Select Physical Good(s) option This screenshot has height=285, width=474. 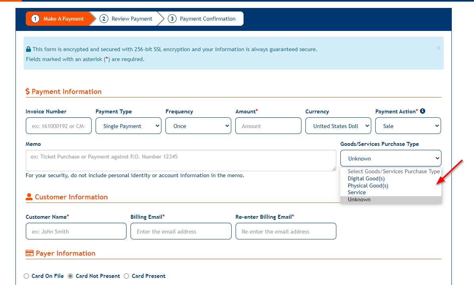point(368,186)
